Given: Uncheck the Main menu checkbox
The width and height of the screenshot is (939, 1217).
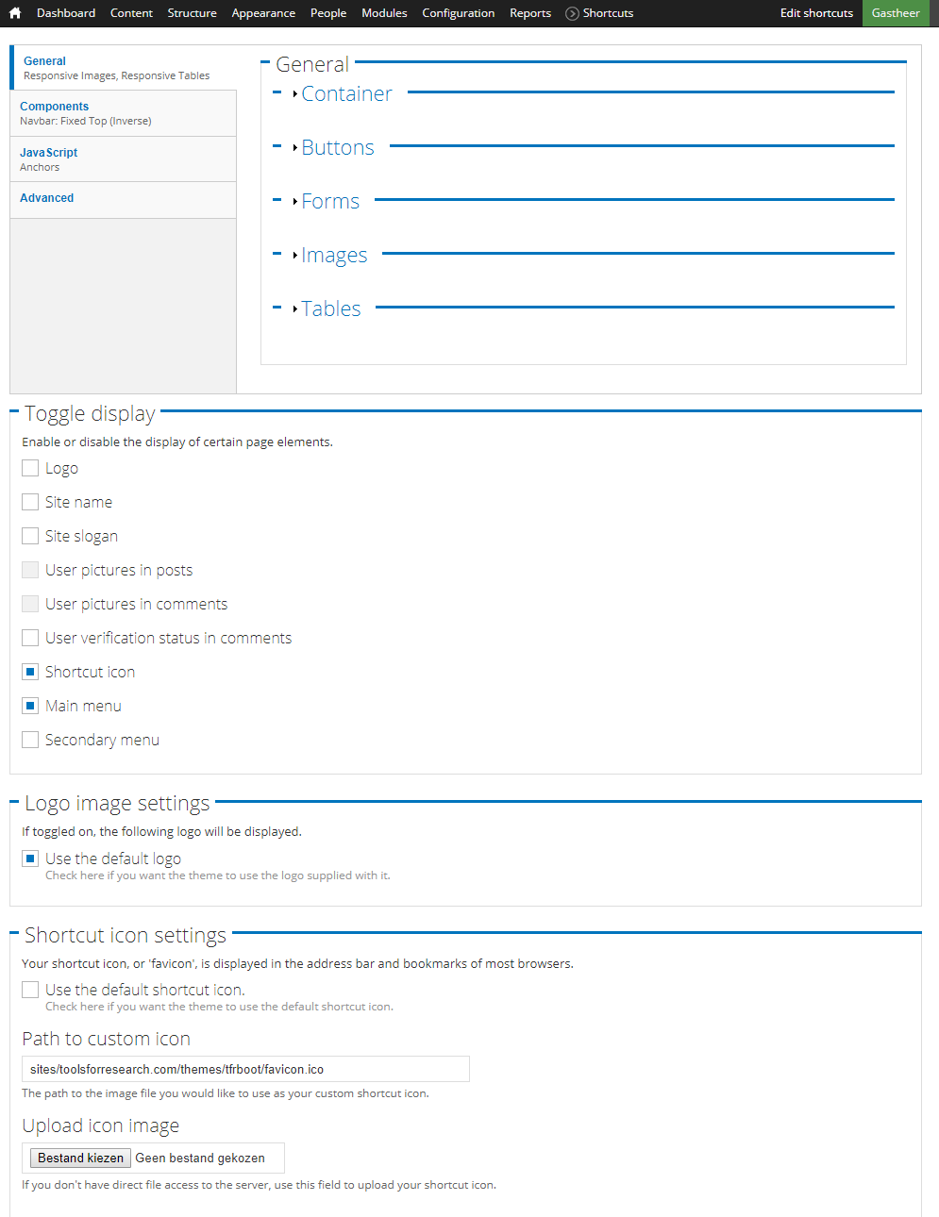Looking at the screenshot, I should tap(30, 706).
